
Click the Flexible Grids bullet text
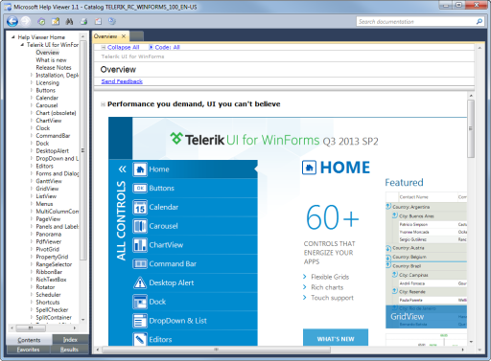(330, 277)
